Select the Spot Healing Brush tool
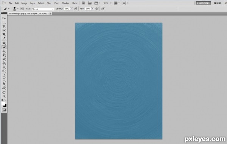Viewport: 227px width, 144px height. pos(4,43)
